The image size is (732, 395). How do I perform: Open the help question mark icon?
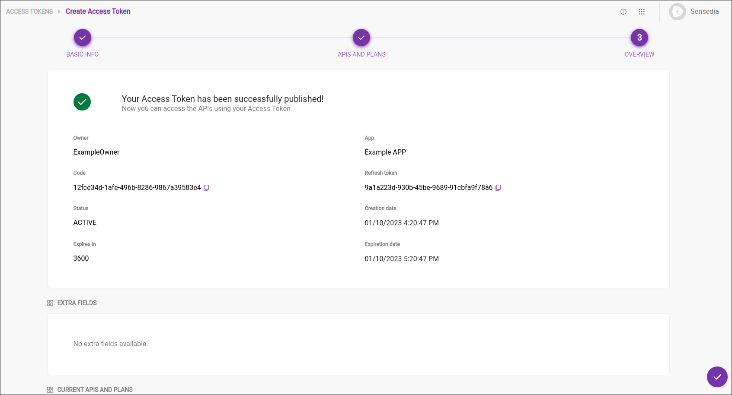(x=623, y=12)
